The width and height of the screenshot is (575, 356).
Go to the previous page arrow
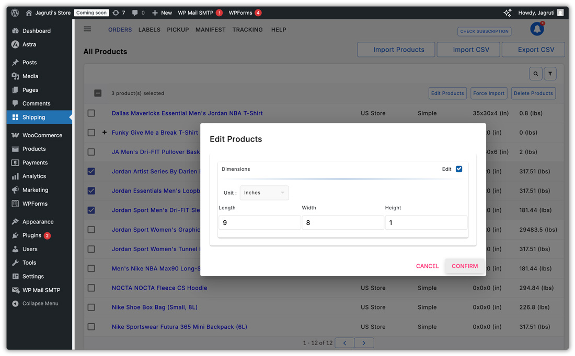(344, 343)
